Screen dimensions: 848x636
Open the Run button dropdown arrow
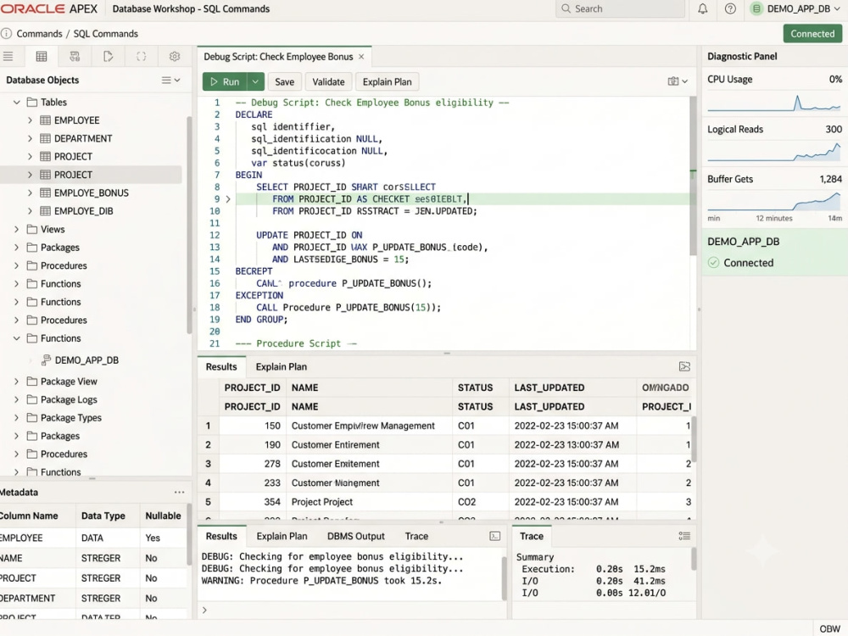pyautogui.click(x=255, y=81)
